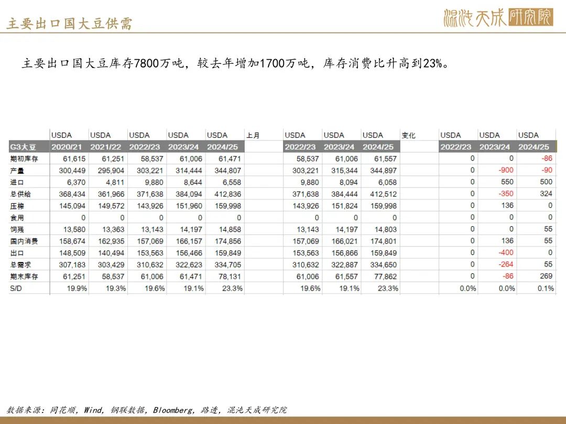The image size is (566, 424).
Task: Select total supply change 324
Action: click(546, 194)
